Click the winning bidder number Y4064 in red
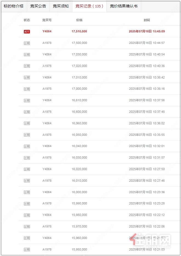181x256 pixels. 47,31
